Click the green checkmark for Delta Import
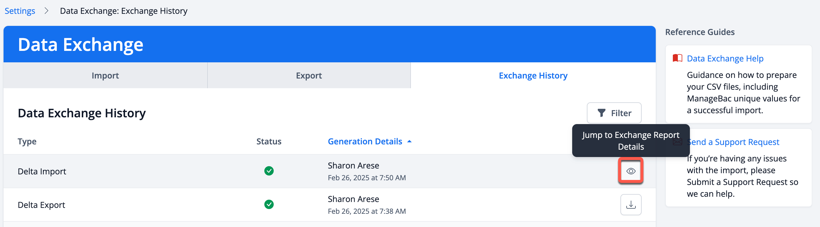Screen dimensions: 820x227 [x=269, y=171]
